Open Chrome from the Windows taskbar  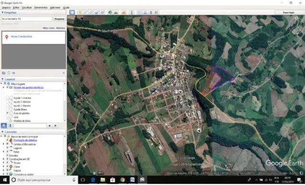click(122, 180)
